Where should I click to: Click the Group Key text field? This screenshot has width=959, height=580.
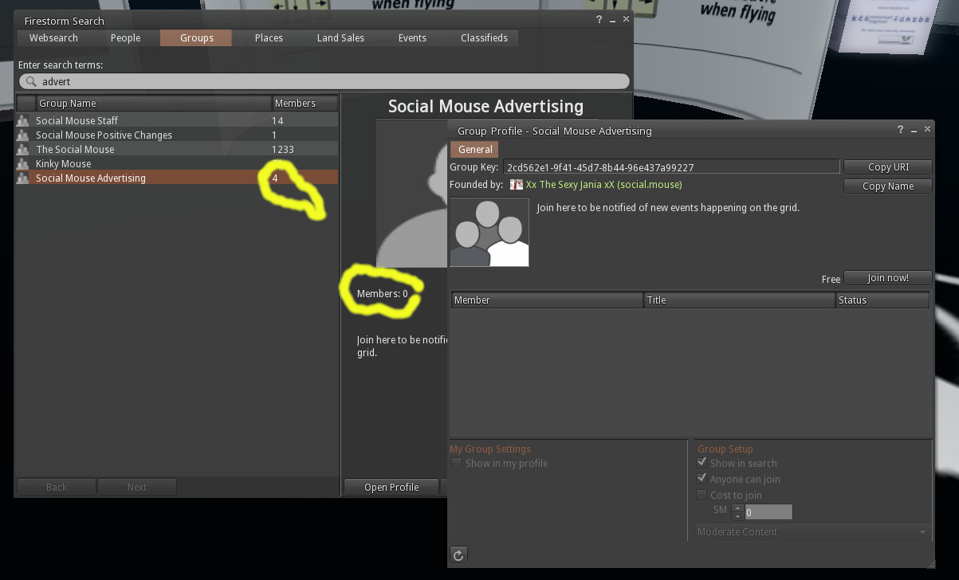click(x=671, y=167)
